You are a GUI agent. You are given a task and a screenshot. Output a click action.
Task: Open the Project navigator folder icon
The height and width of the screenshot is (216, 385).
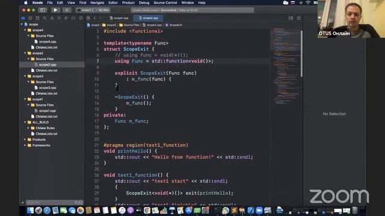tap(23, 18)
